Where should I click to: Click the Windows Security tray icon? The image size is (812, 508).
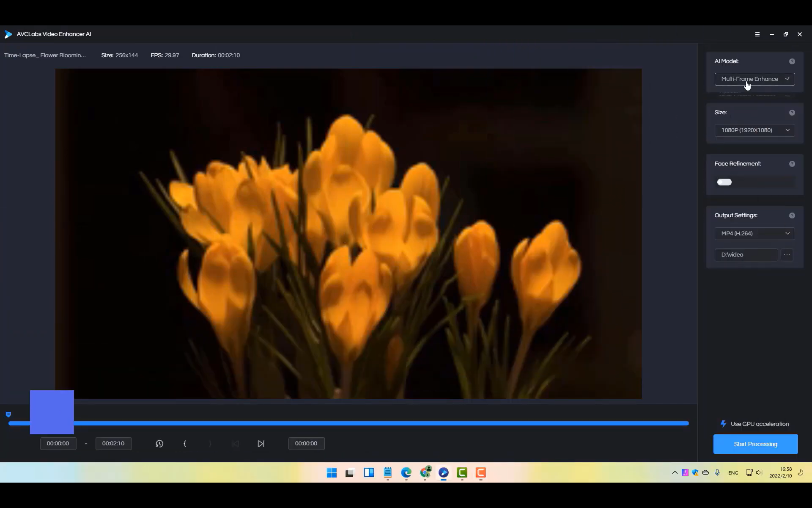point(695,472)
